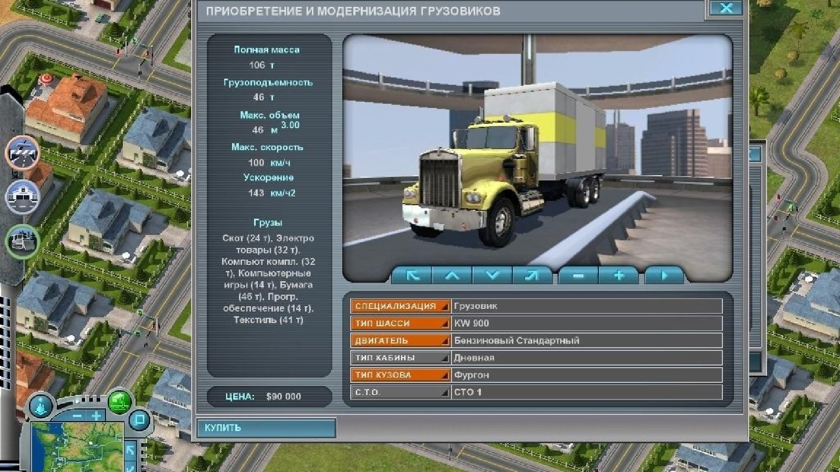Rotate truck preview with the up-right arrow
Viewport: 840px width, 472px height.
[x=532, y=275]
